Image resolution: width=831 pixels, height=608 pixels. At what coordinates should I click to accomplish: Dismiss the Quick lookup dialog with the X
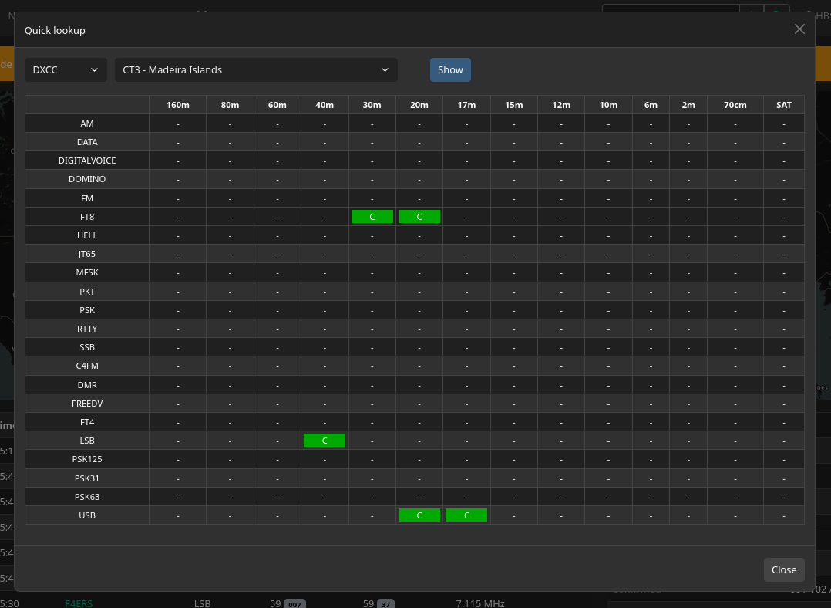point(799,29)
